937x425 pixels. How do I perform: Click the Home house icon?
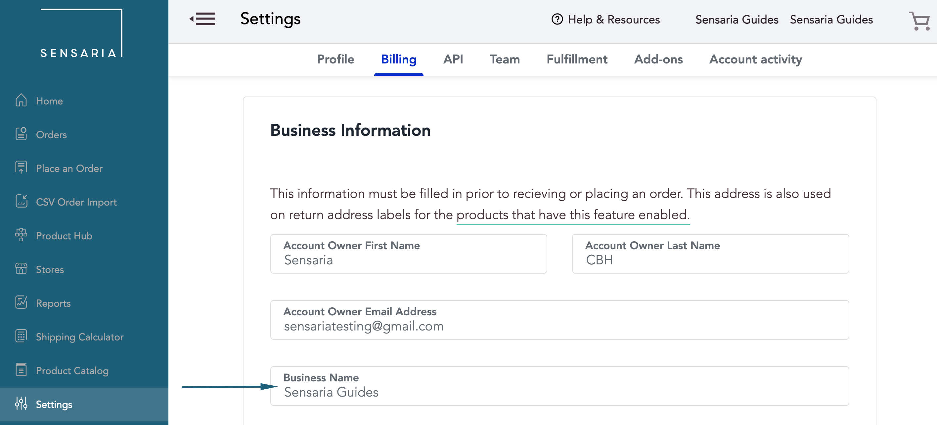coord(21,100)
